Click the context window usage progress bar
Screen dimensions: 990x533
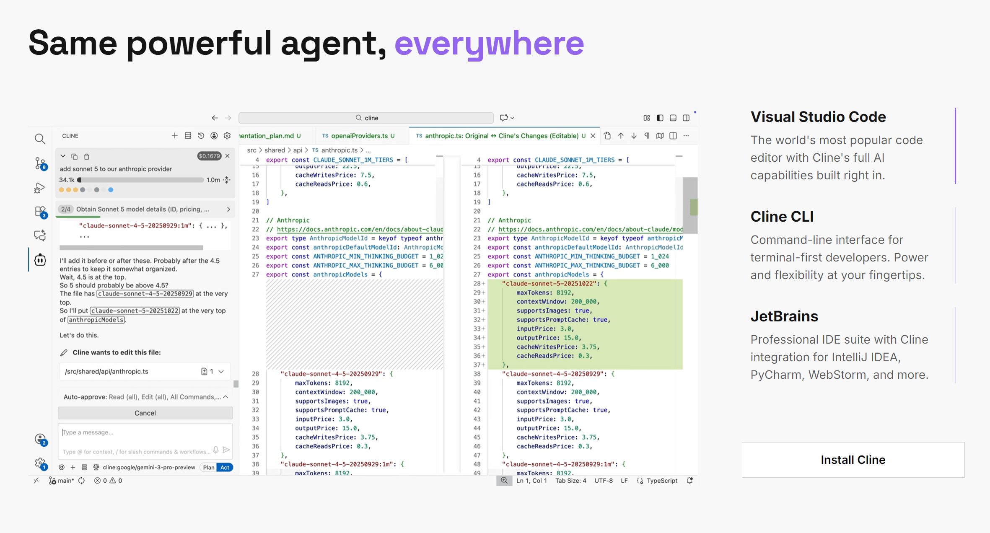click(140, 180)
